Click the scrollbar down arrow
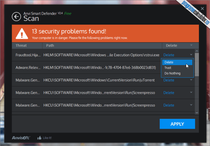 pos(197,113)
